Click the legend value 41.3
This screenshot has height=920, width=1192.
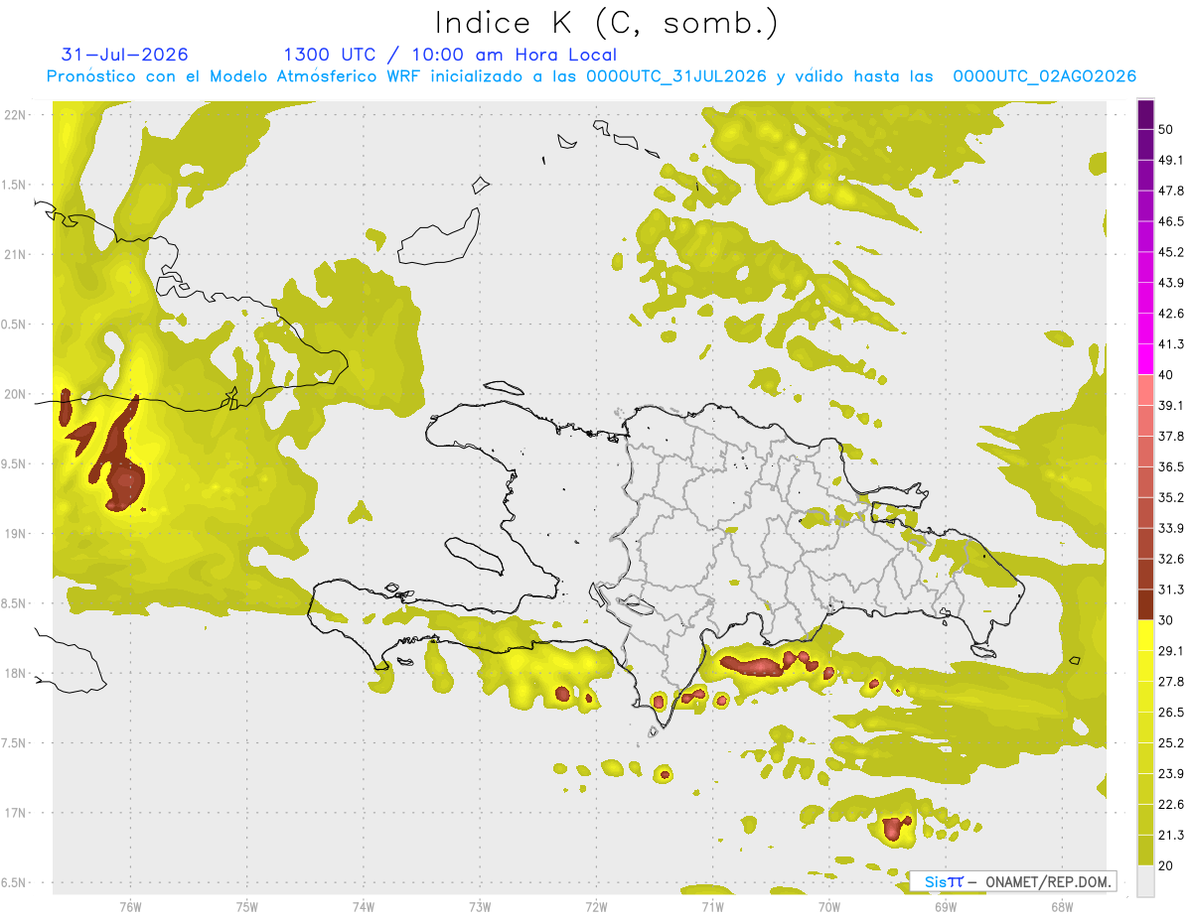(1171, 344)
